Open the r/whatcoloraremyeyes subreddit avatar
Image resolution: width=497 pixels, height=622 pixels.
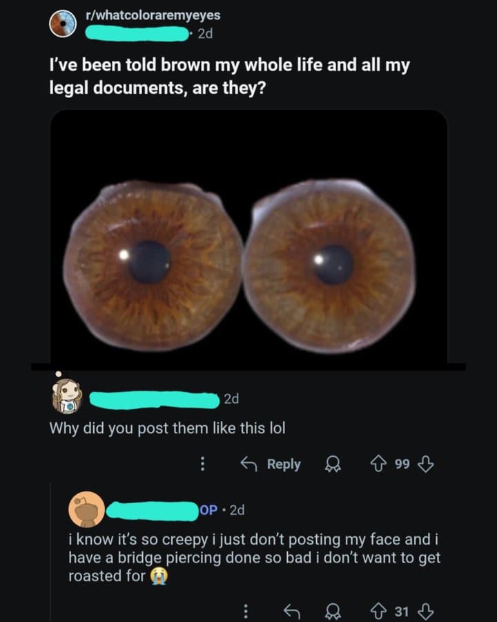(63, 23)
